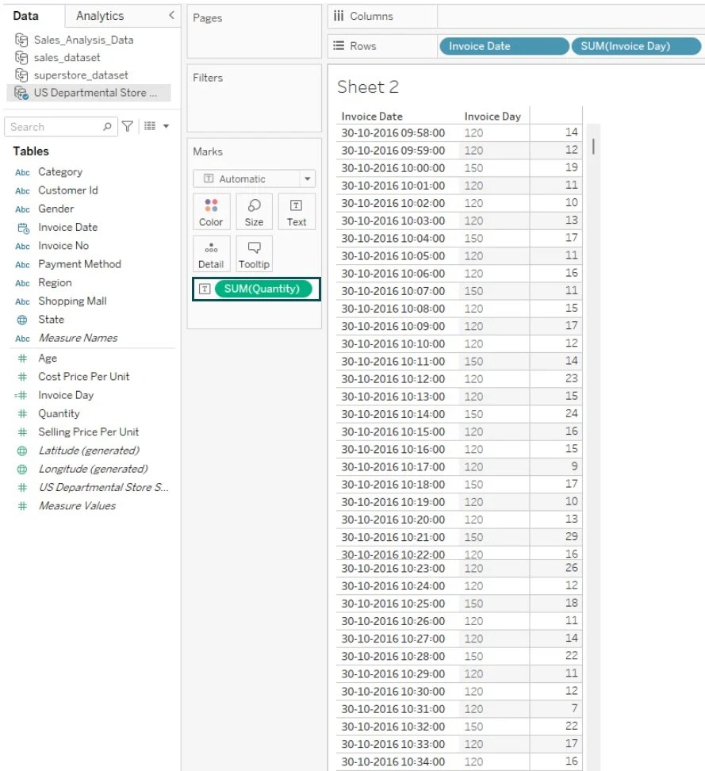
Task: Select the Gender field
Action: (56, 209)
